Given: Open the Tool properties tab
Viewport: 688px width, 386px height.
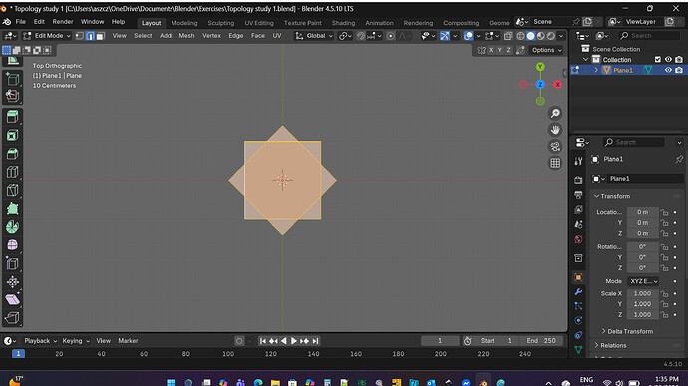Looking at the screenshot, I should [578, 161].
